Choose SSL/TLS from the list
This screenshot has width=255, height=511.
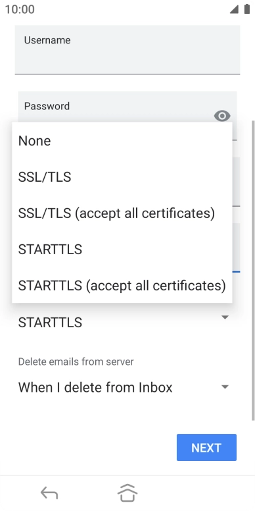pos(122,177)
